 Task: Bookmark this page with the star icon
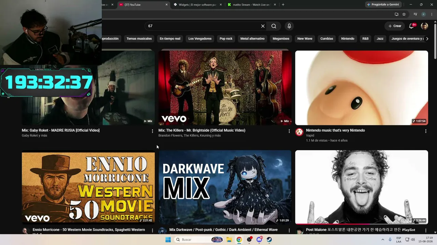(x=404, y=14)
